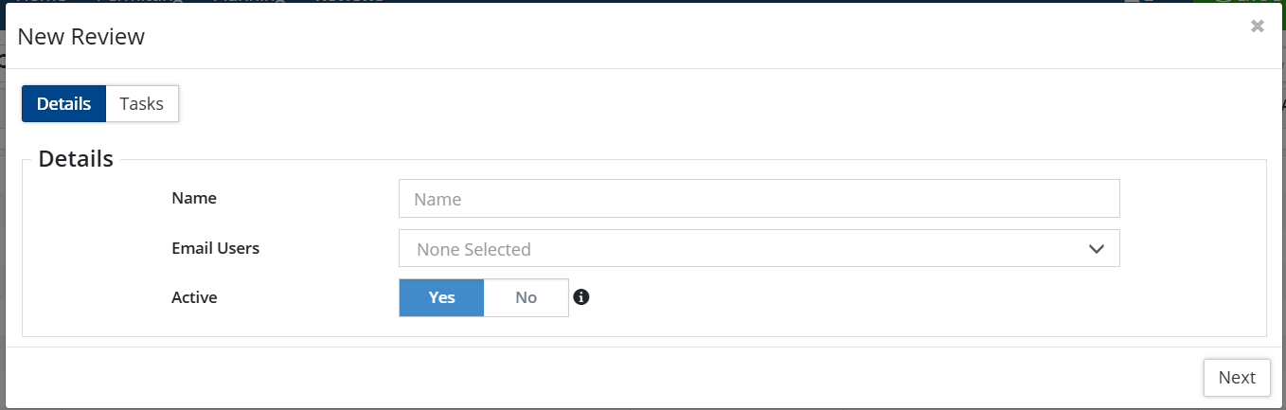This screenshot has width=1286, height=410.
Task: Click the Name field label
Action: [x=194, y=198]
